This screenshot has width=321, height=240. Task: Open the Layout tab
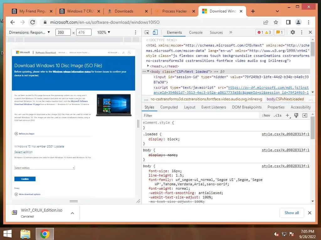click(190, 107)
